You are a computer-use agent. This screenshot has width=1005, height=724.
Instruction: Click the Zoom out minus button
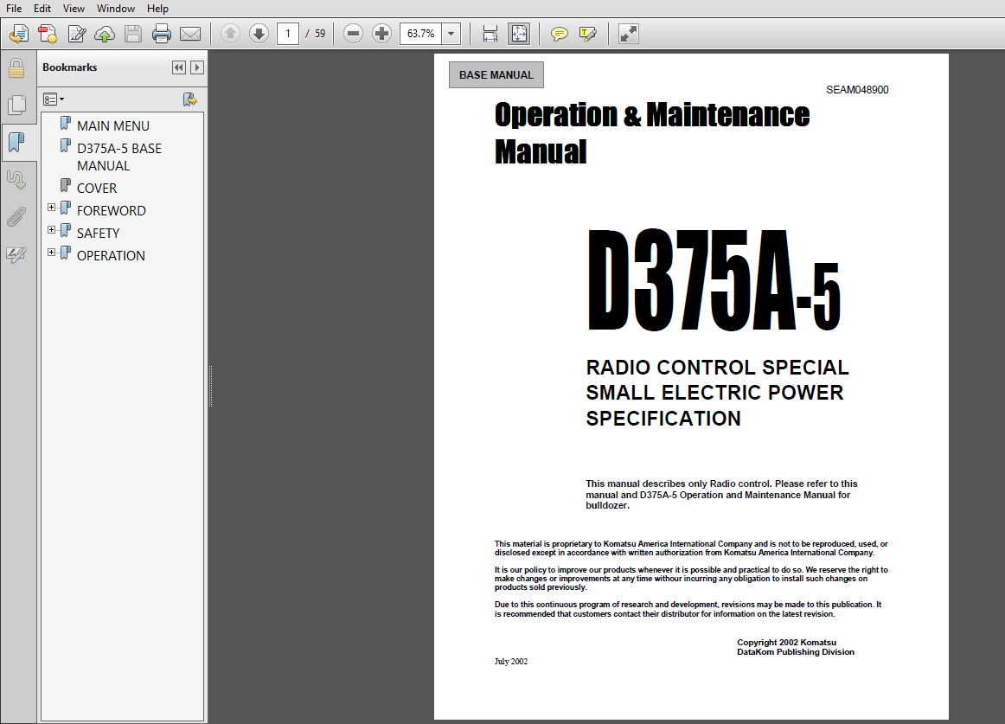click(353, 34)
